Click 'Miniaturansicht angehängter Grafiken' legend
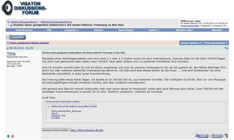 tap(63, 101)
